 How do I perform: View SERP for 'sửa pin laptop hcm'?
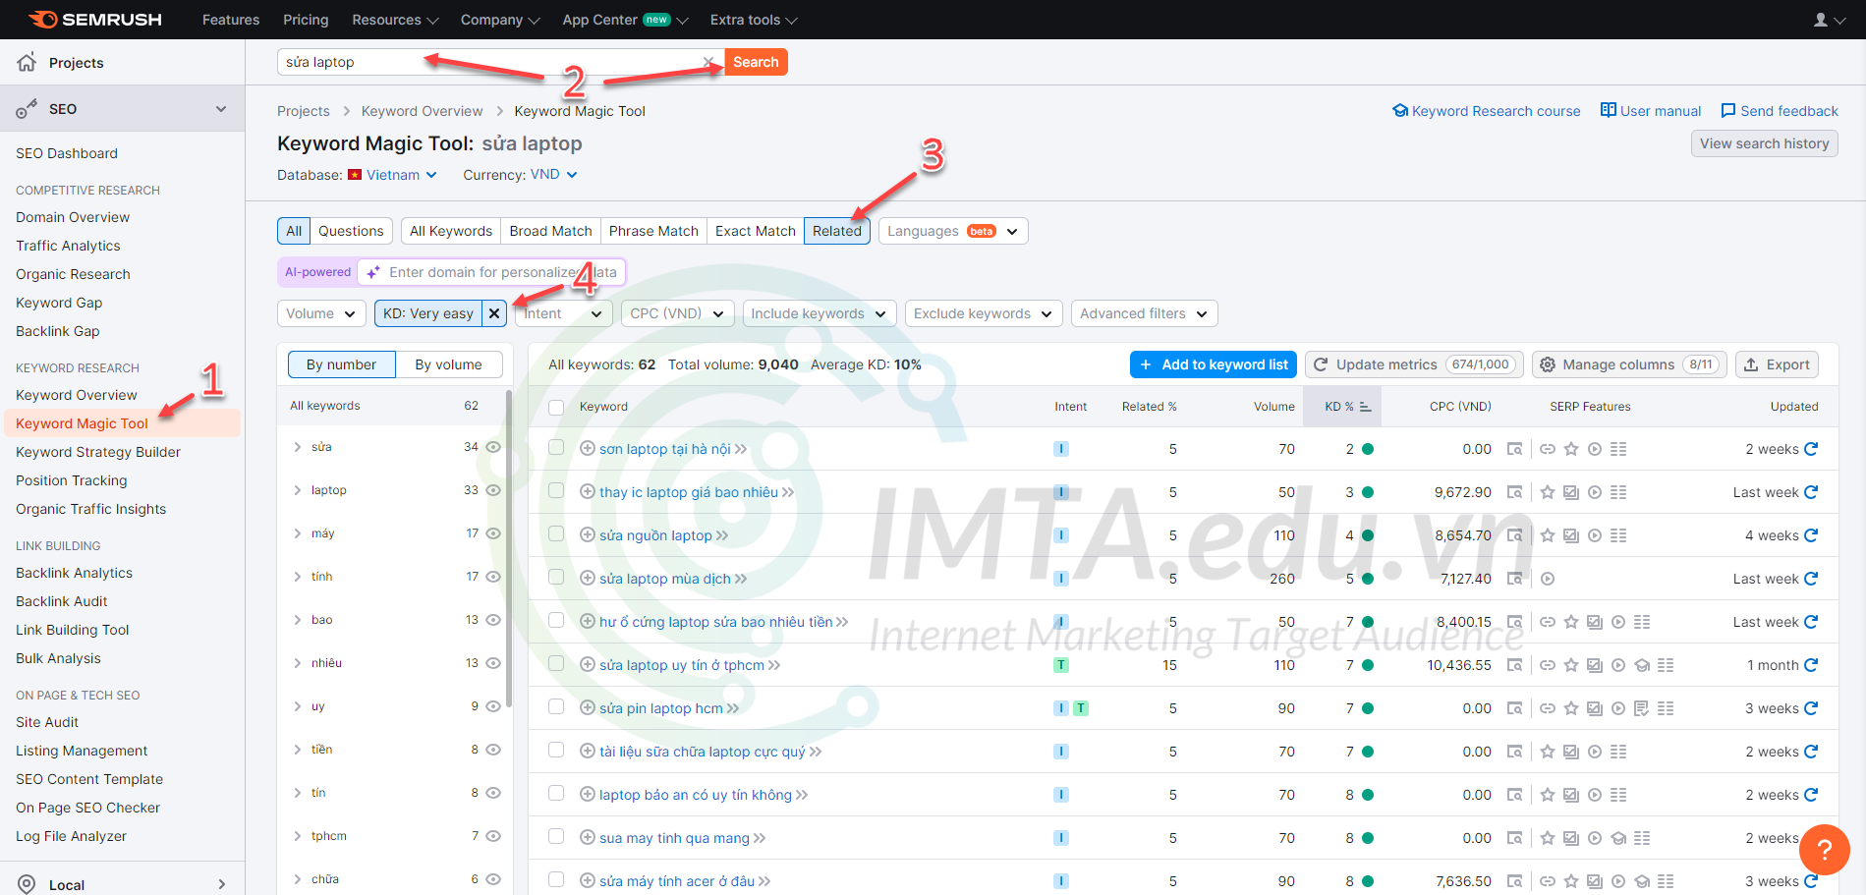pyautogui.click(x=1514, y=708)
